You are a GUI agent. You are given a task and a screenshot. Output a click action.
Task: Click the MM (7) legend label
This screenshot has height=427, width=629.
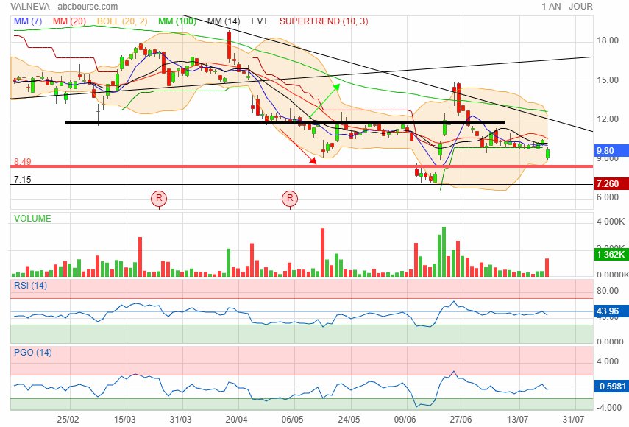tap(28, 21)
